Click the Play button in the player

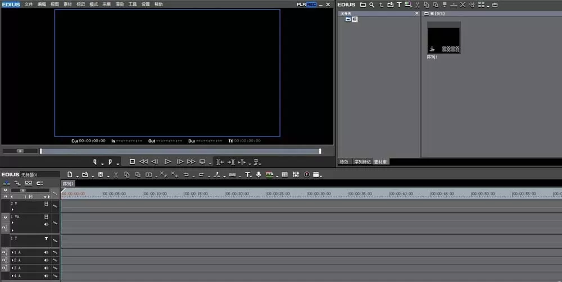167,162
